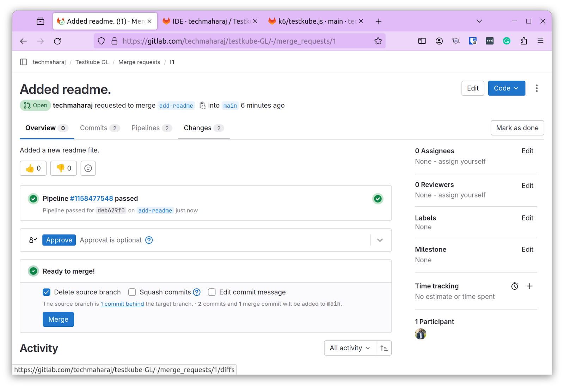Viewport: 564px width, 388px height.
Task: Open the Testkube GL breadcrumb
Action: [92, 62]
